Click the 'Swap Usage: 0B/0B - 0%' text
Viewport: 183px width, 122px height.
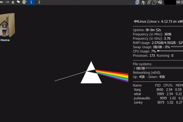pos(151,47)
